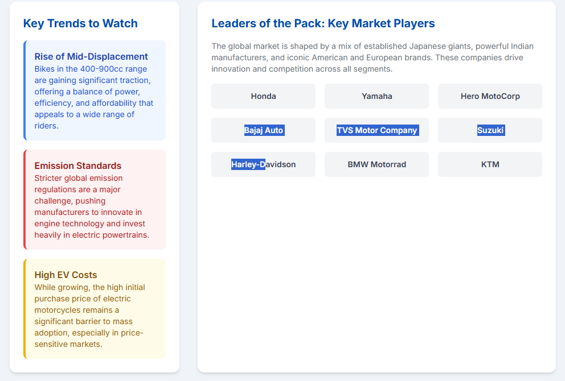Choose the Suzuki brand card
The width and height of the screenshot is (565, 381).
point(490,130)
